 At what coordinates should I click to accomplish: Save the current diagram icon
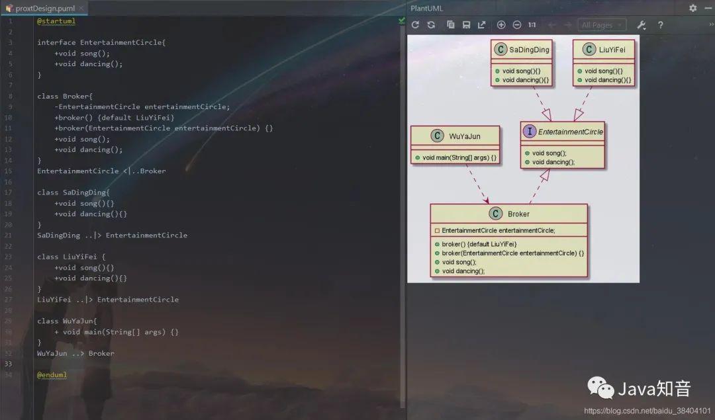[466, 24]
